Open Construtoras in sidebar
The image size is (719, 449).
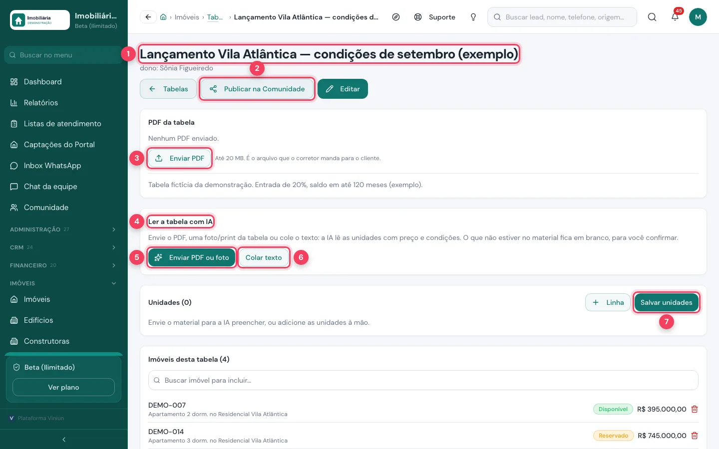[x=64, y=341]
